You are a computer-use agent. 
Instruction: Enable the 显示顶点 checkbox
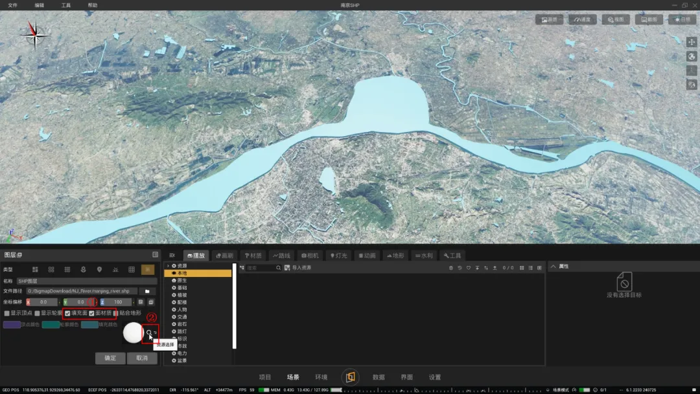point(7,313)
